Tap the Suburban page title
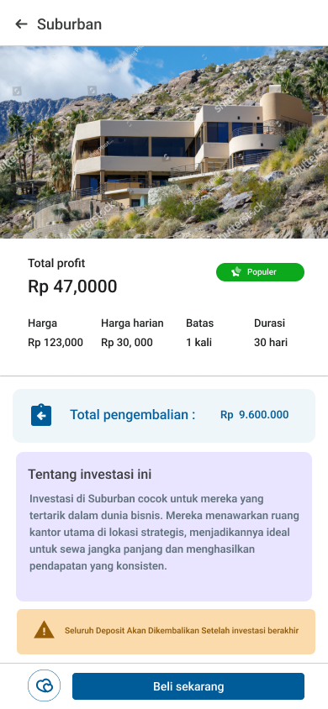Image resolution: width=328 pixels, height=709 pixels. coord(69,24)
